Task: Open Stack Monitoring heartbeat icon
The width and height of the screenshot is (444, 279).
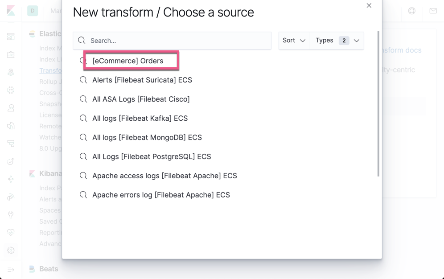Action: coord(11,233)
